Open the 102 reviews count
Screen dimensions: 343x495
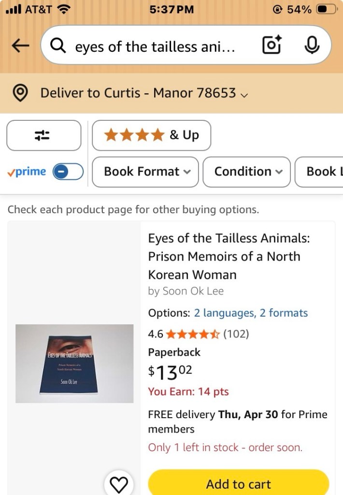[236, 334]
